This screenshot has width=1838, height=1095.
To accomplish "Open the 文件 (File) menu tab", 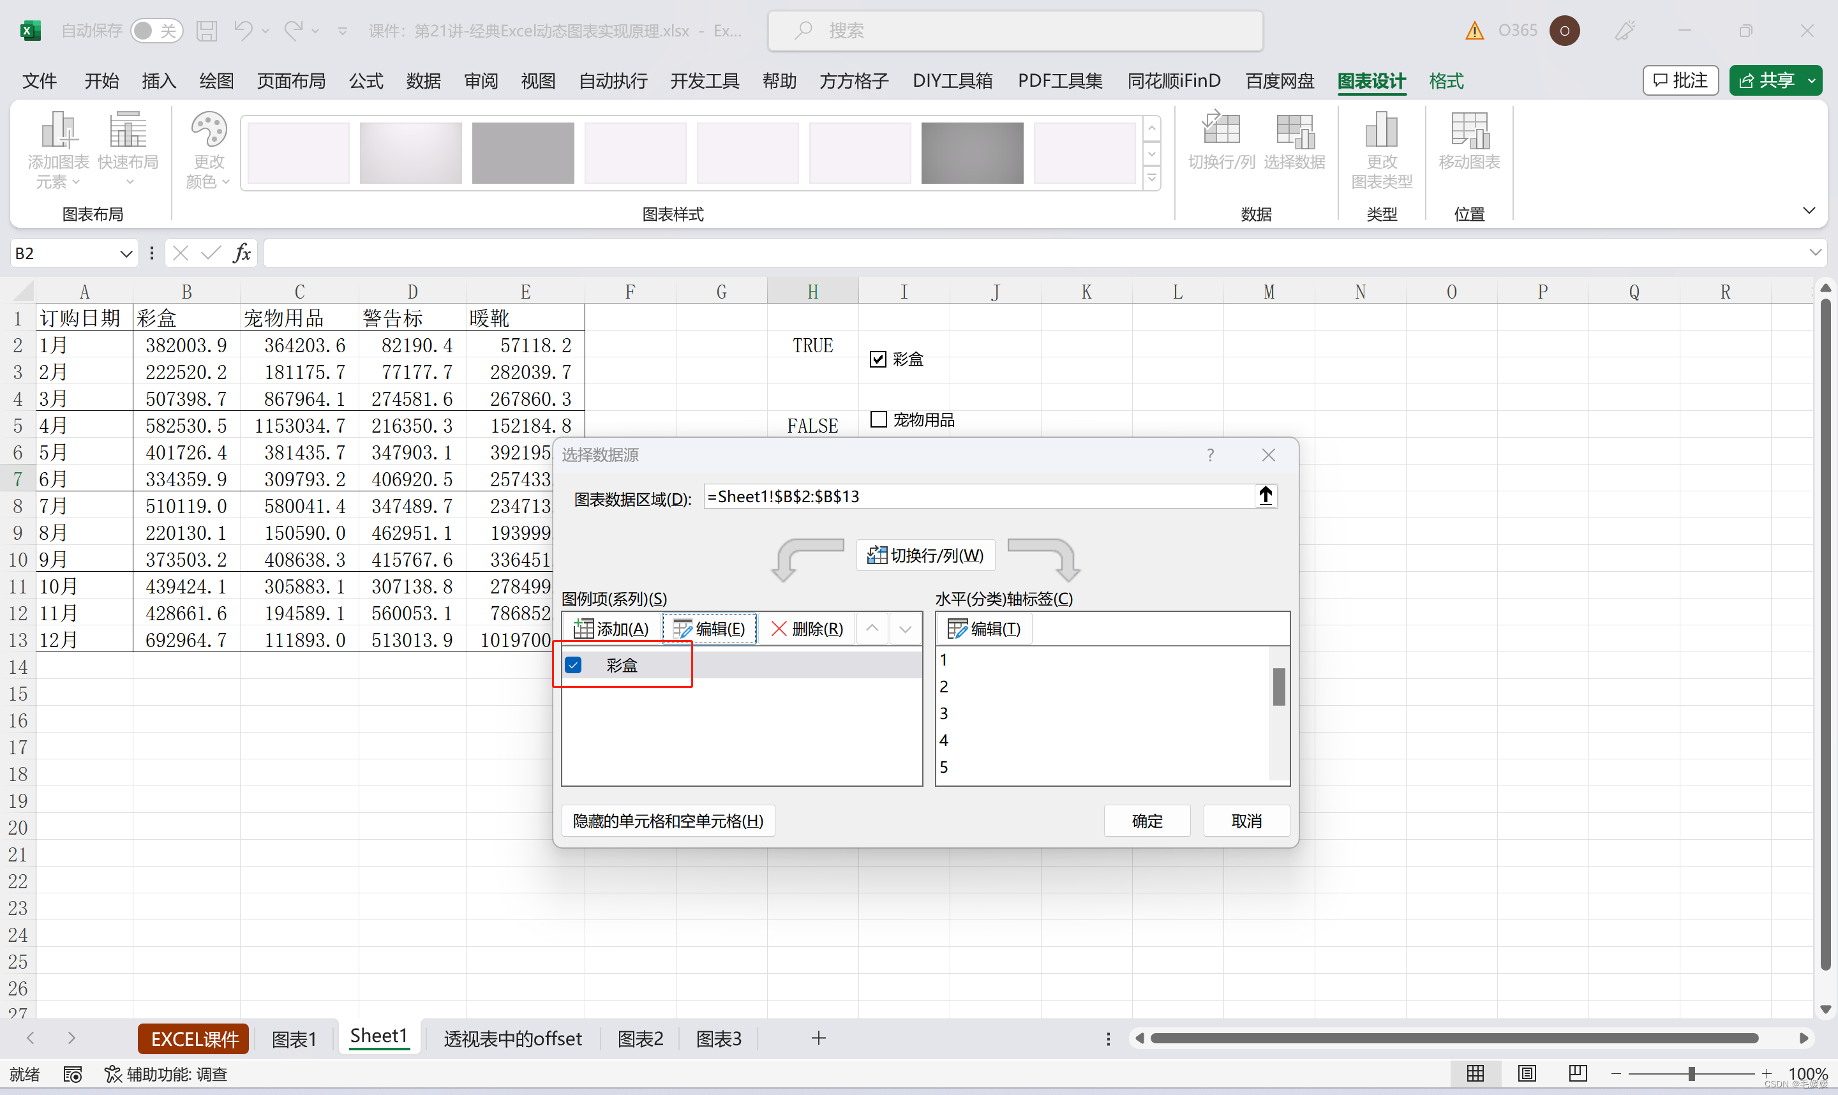I will point(39,80).
